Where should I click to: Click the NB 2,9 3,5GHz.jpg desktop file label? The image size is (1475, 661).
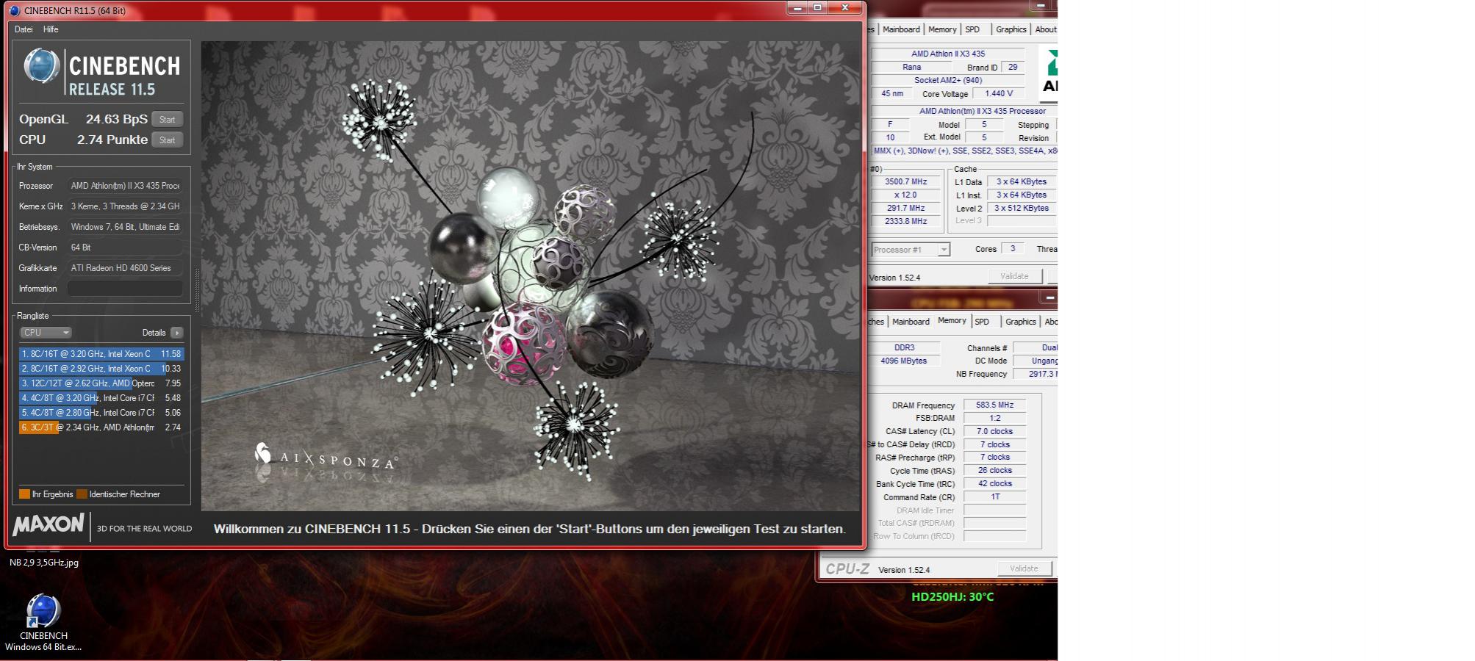pos(44,563)
